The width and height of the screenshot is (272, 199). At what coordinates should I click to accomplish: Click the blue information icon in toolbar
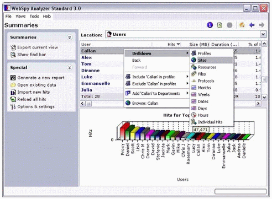click(x=210, y=25)
